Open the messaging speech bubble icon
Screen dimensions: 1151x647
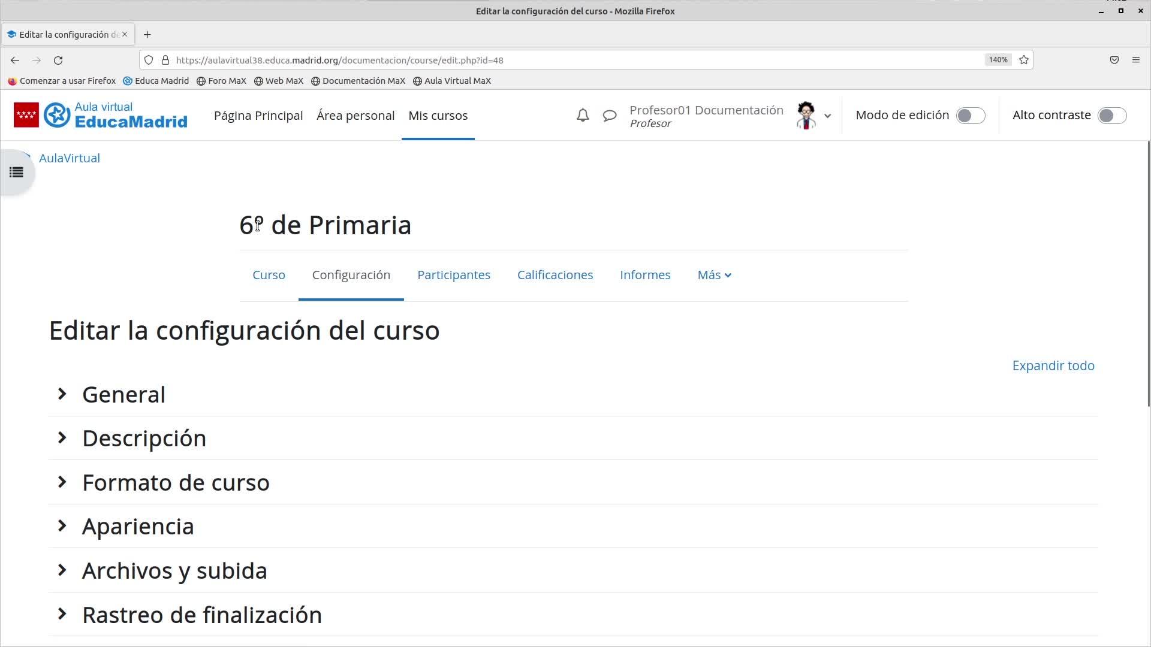(x=610, y=116)
